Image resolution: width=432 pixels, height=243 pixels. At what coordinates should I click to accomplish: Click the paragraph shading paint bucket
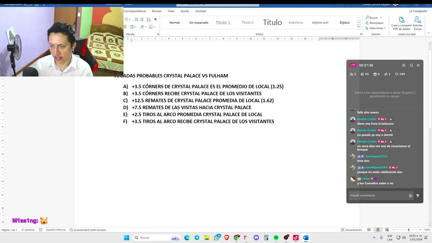coord(142,27)
